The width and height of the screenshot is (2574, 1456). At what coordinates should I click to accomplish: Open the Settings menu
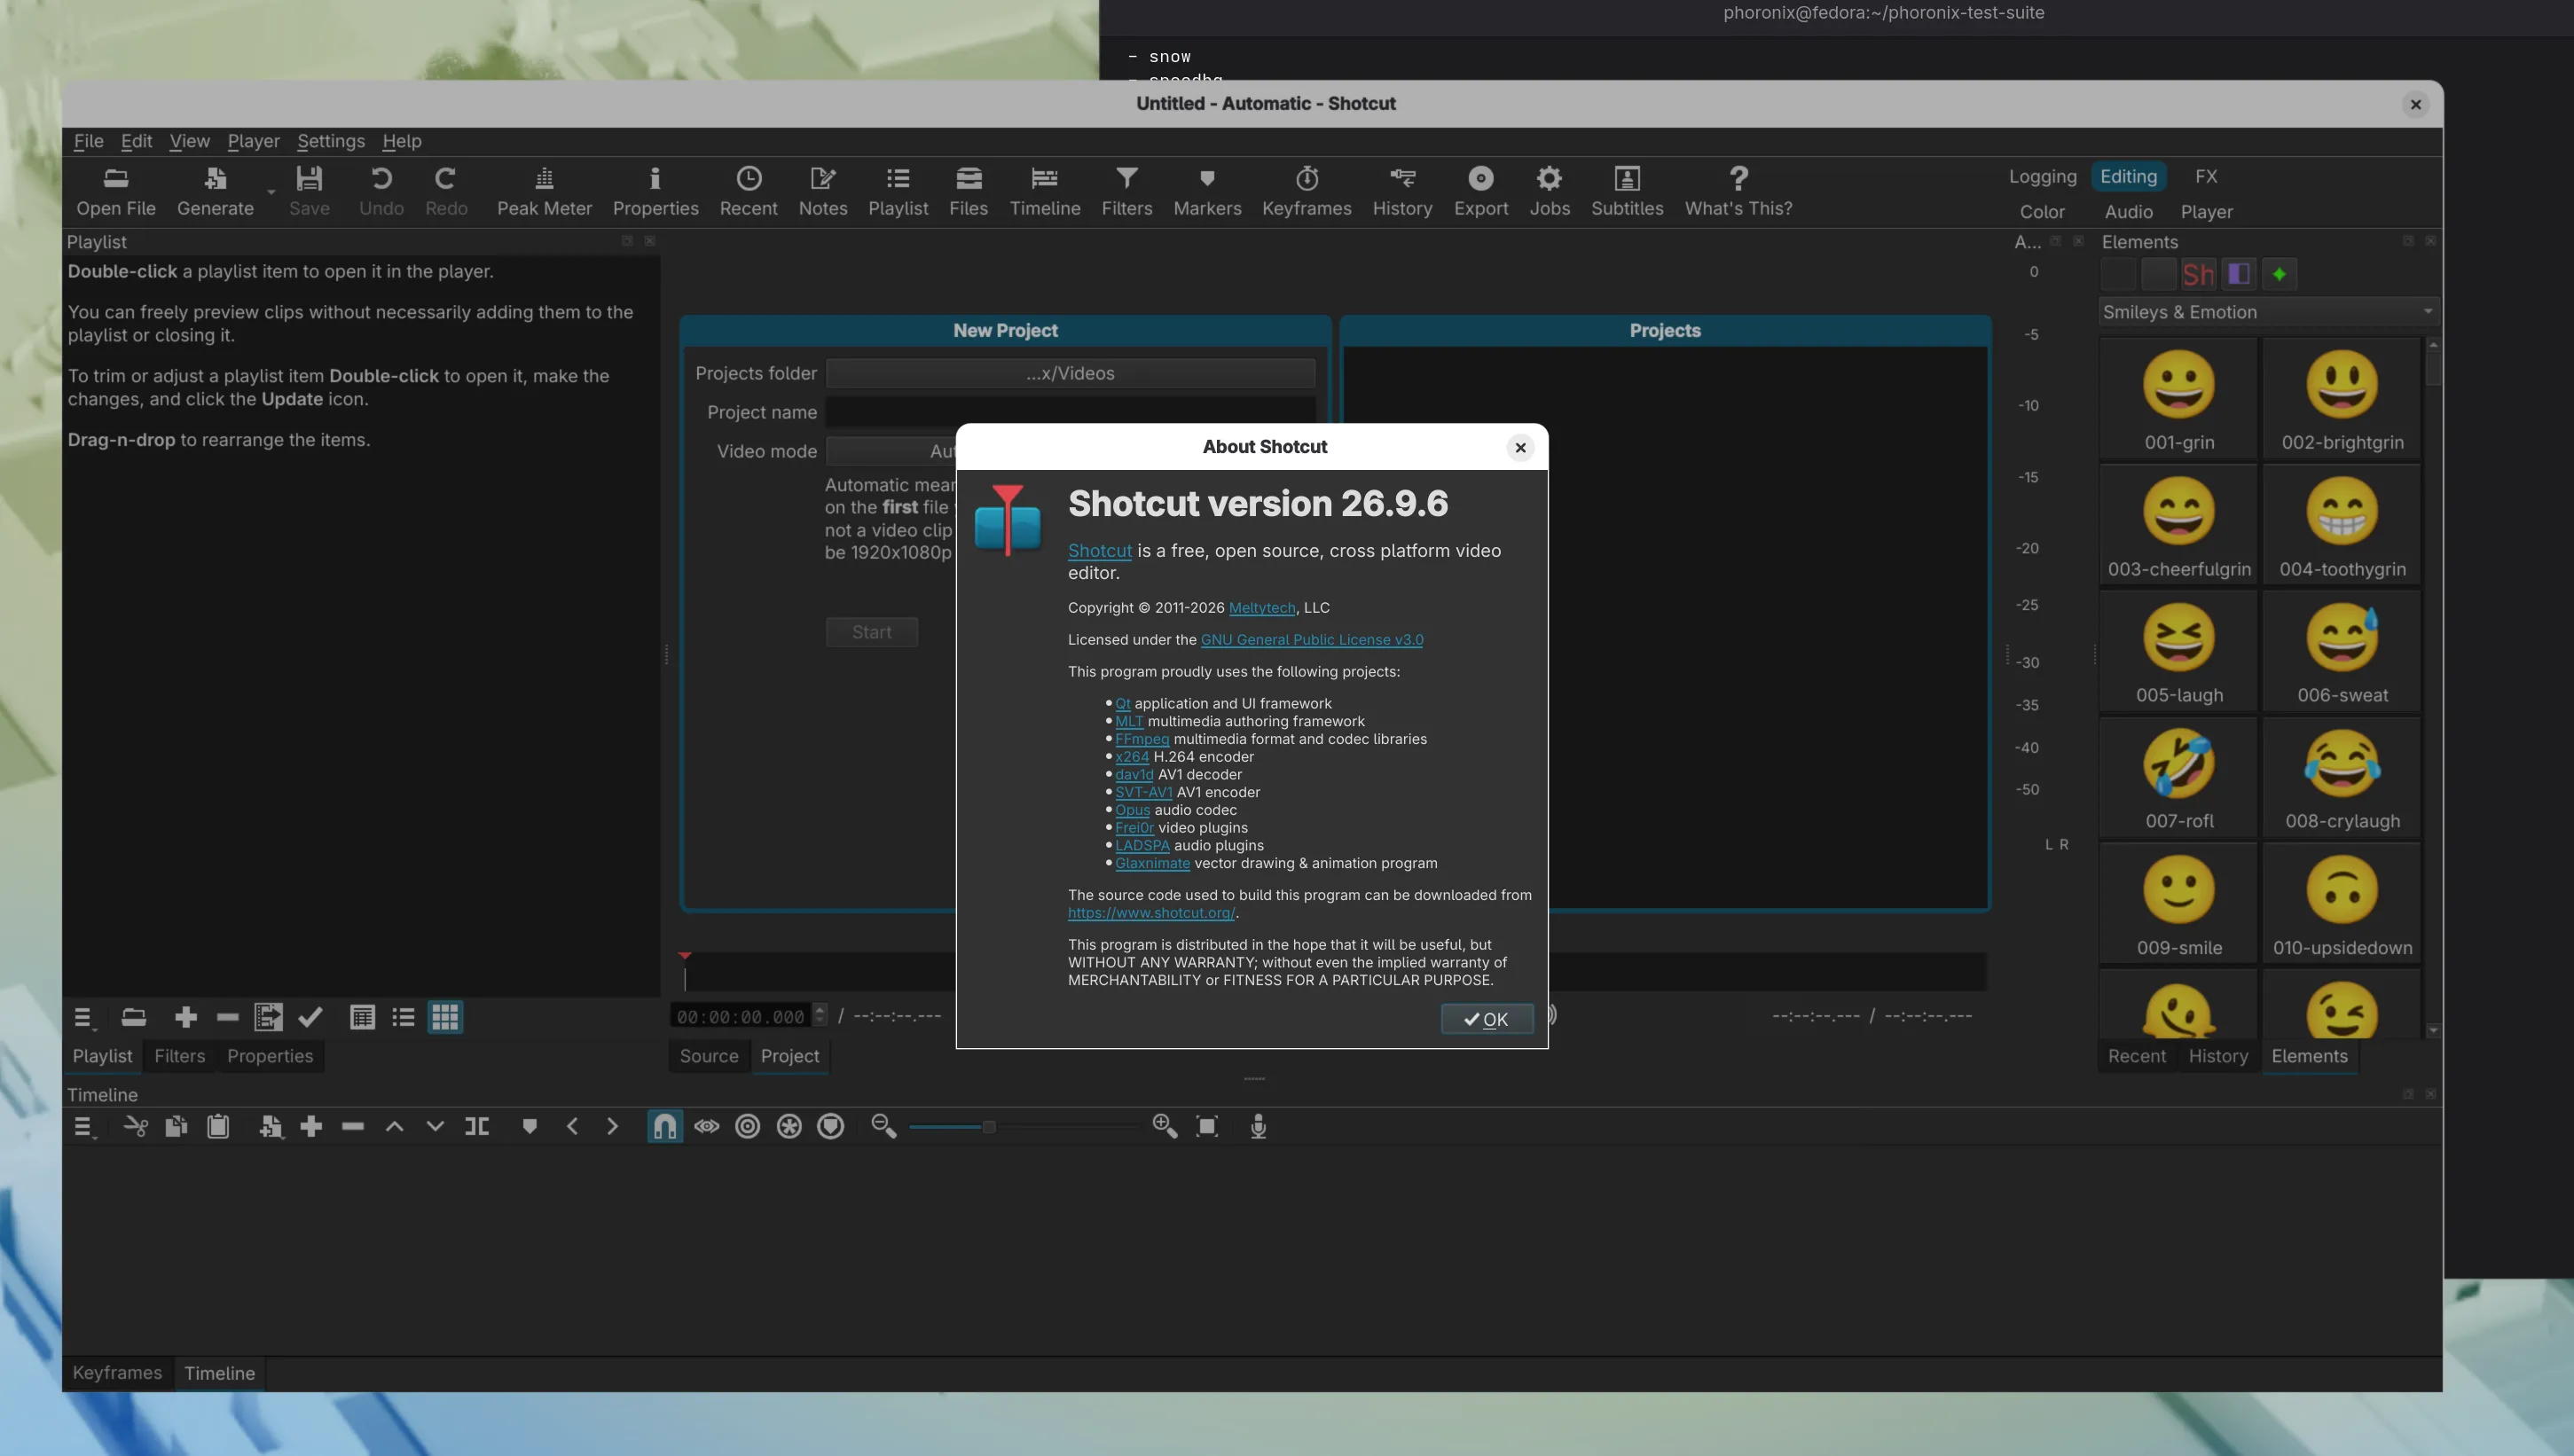click(x=330, y=141)
